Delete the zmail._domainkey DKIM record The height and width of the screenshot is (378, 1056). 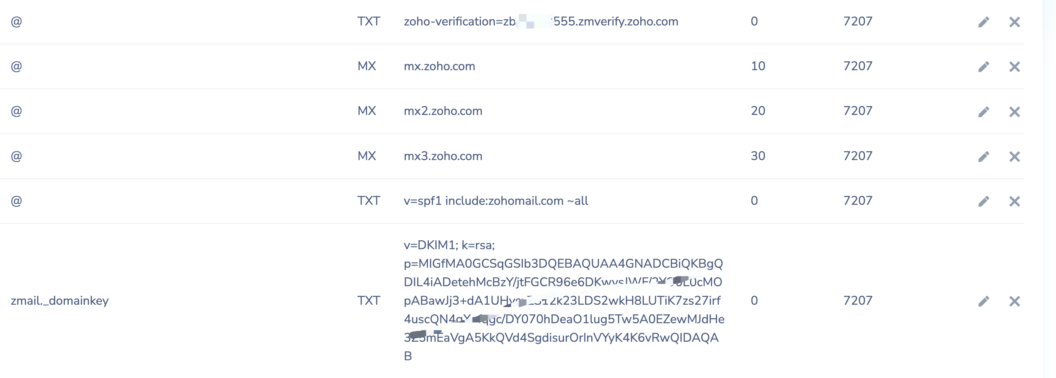click(1015, 301)
